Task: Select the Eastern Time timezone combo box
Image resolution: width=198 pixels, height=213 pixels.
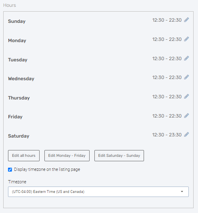Action: click(x=98, y=192)
